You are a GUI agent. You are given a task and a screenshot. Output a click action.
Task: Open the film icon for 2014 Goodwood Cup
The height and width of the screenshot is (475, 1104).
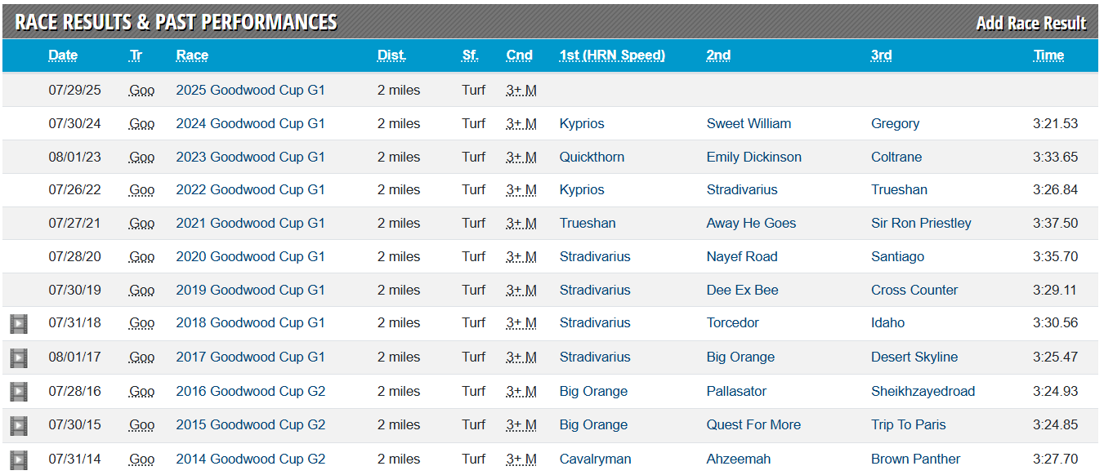[x=18, y=459]
